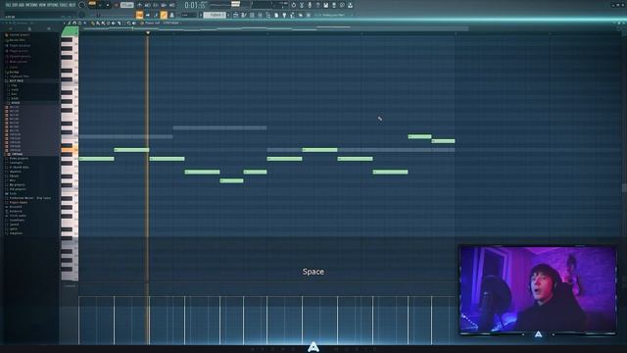Click the webcam video overlay
The image size is (627, 353).
click(x=538, y=290)
